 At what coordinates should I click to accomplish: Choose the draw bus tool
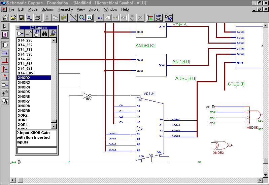5,61
